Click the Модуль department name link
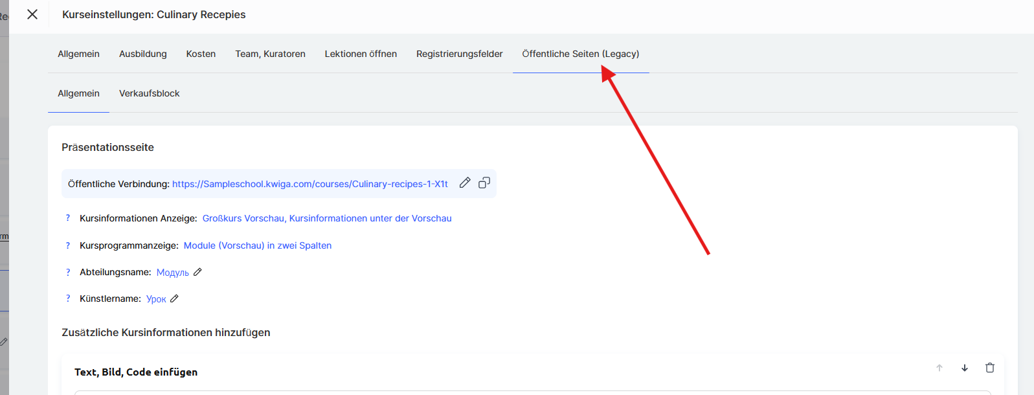This screenshot has width=1034, height=395. pyautogui.click(x=173, y=273)
